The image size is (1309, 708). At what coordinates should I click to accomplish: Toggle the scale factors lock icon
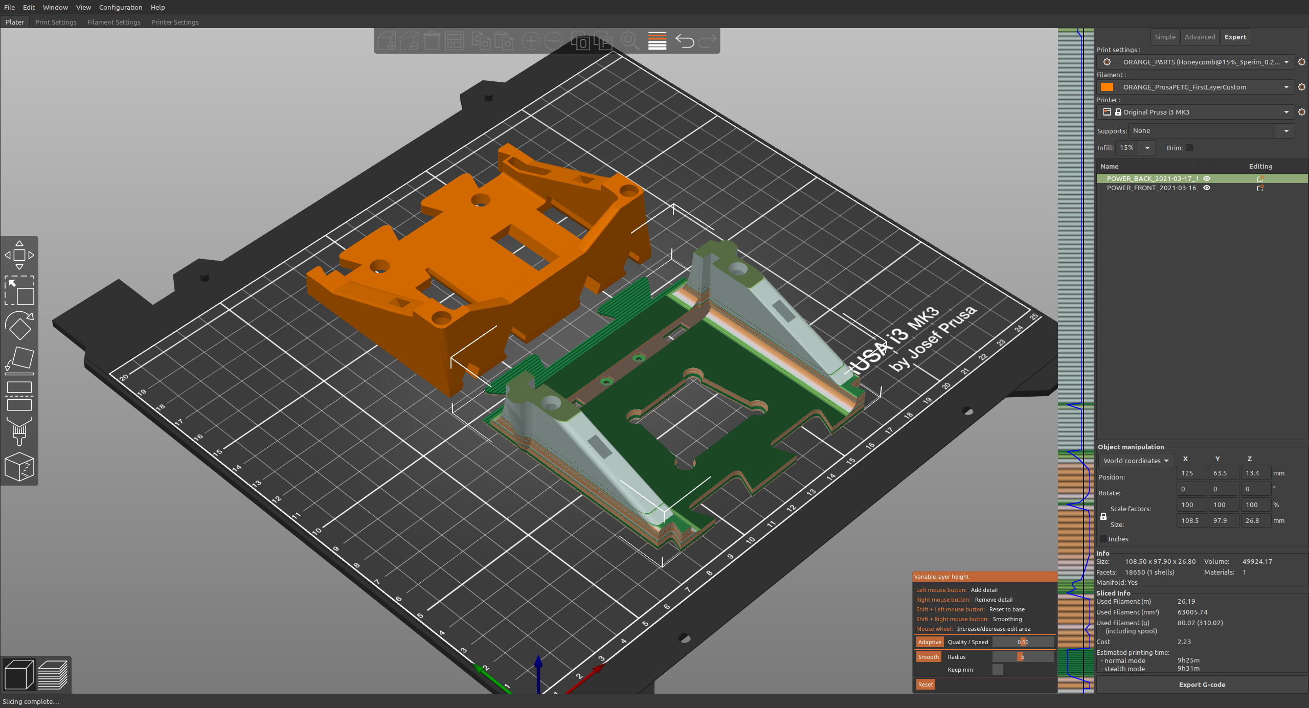pos(1103,516)
